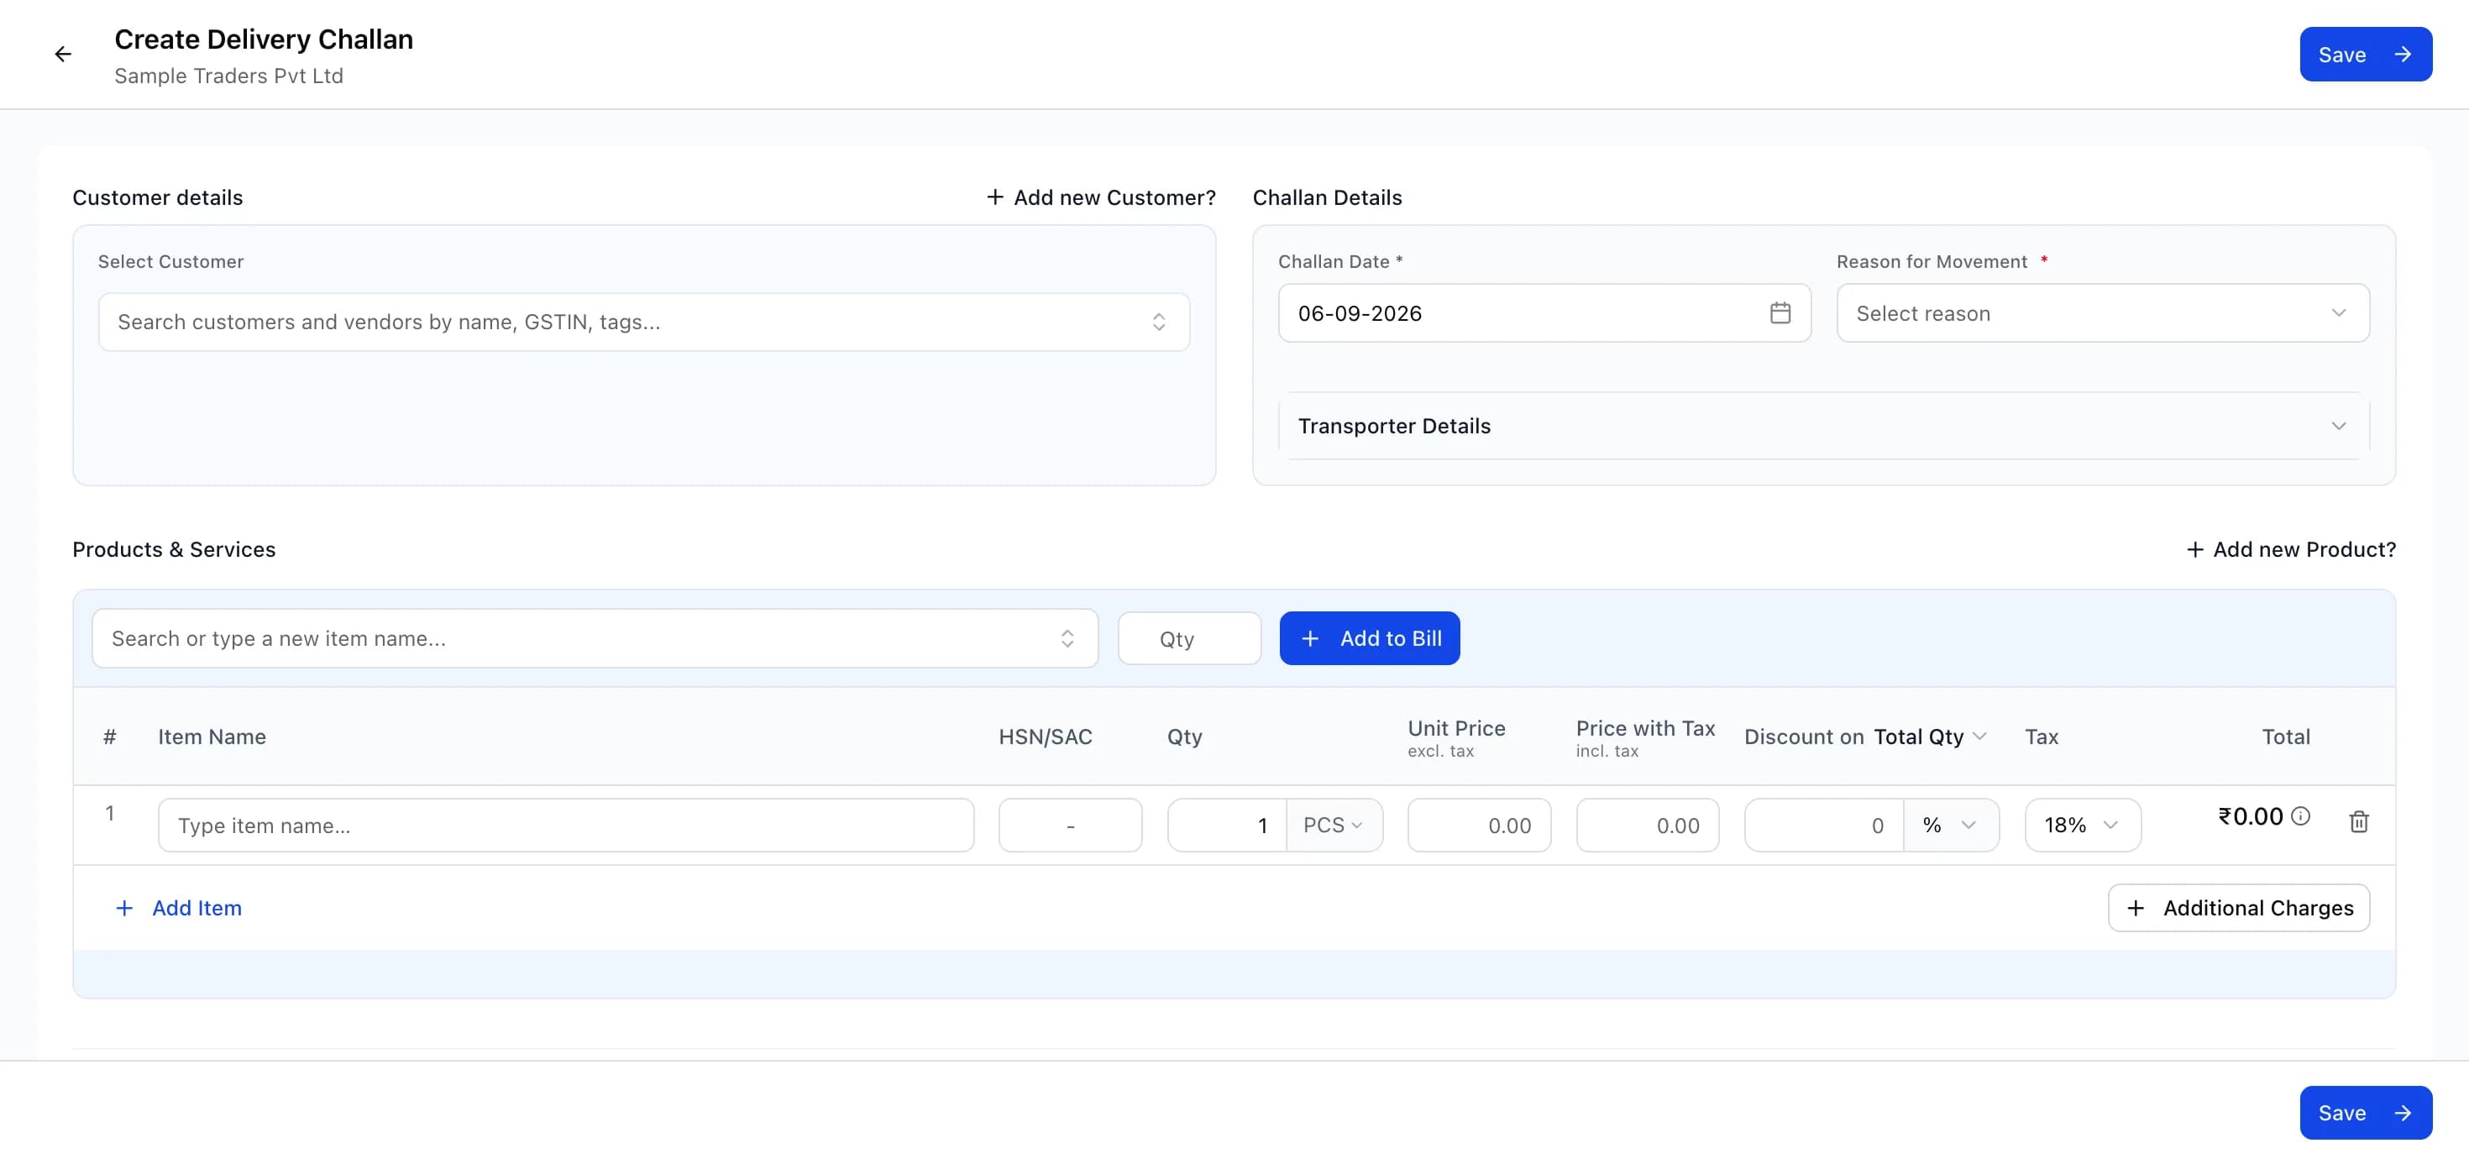This screenshot has width=2469, height=1164.
Task: Focus the Qty field beside Add to Bill
Action: coord(1189,638)
